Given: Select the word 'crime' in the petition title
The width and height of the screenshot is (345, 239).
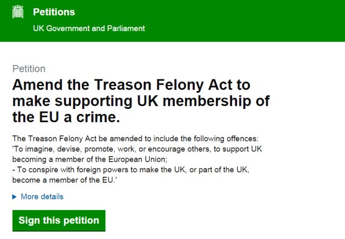Looking at the screenshot, I should click(x=103, y=119).
